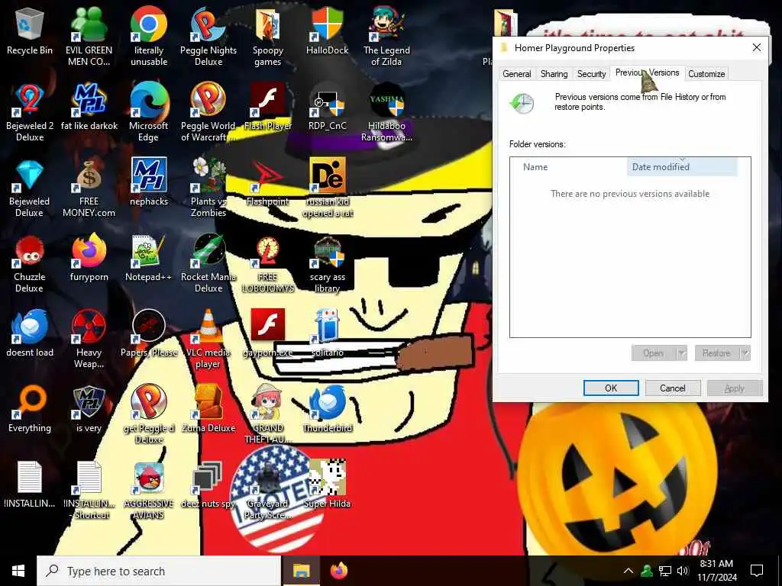The width and height of the screenshot is (782, 586).
Task: Click the Open button in Properties
Action: point(654,353)
